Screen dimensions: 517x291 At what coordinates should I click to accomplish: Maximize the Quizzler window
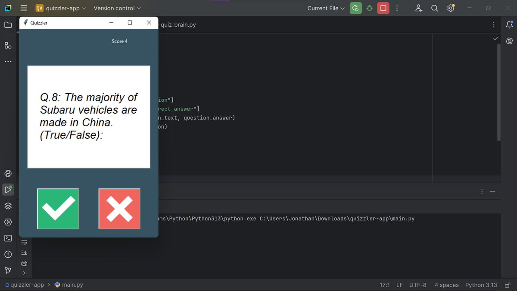click(x=130, y=22)
